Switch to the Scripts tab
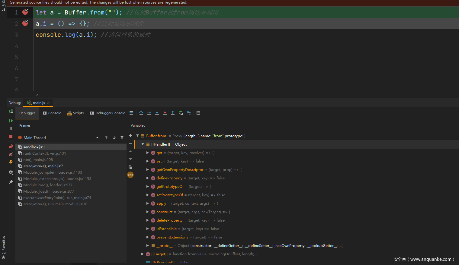The image size is (459, 265). [x=75, y=113]
